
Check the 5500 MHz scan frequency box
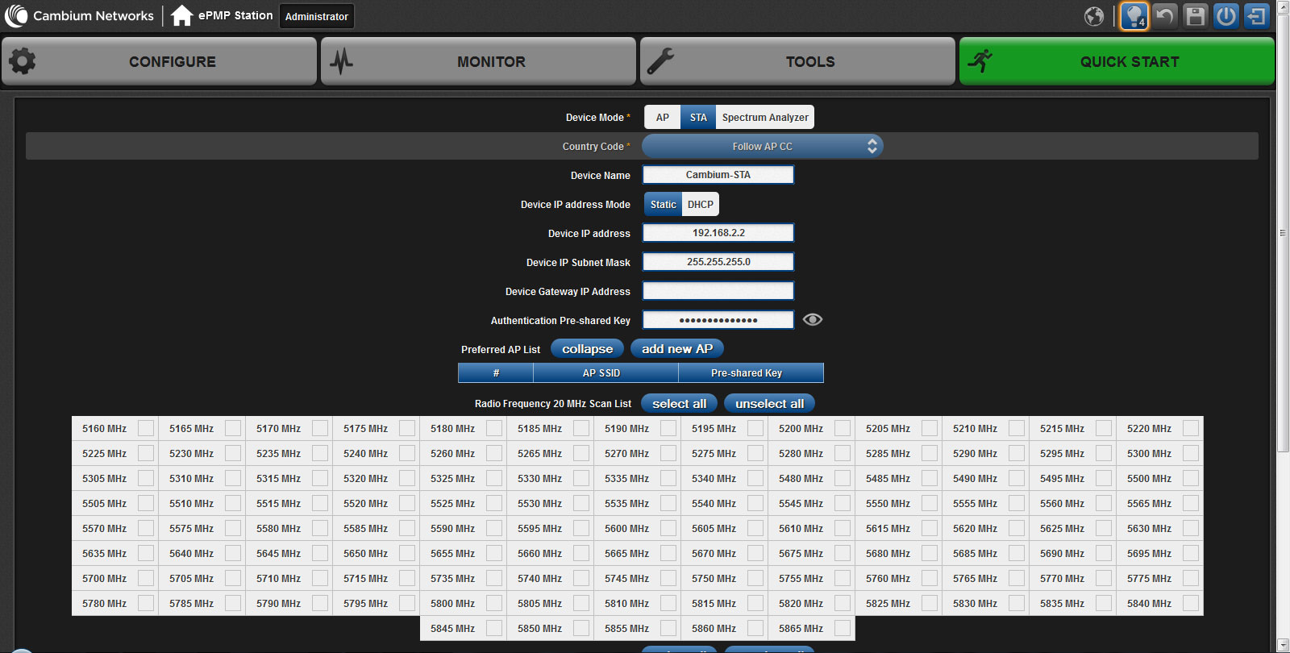coord(1191,479)
